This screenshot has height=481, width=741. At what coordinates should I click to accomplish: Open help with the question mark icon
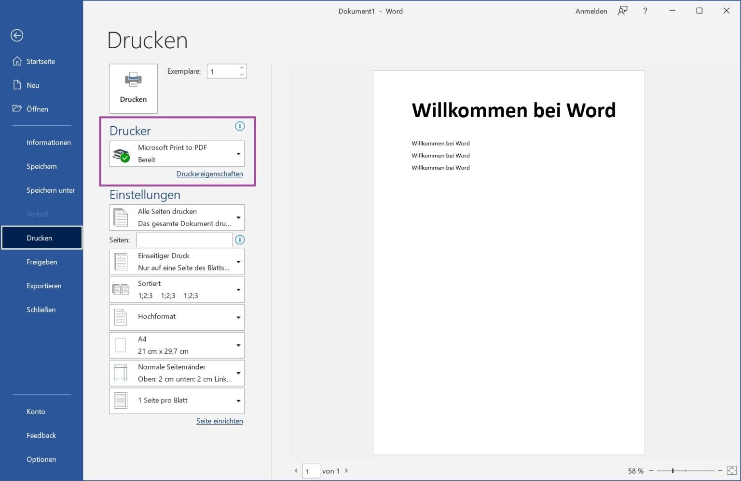[645, 11]
